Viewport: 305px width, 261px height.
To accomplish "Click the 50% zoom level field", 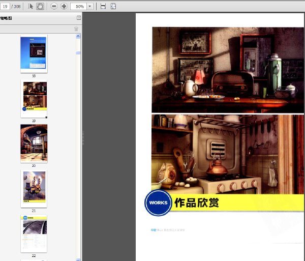I will [x=78, y=7].
